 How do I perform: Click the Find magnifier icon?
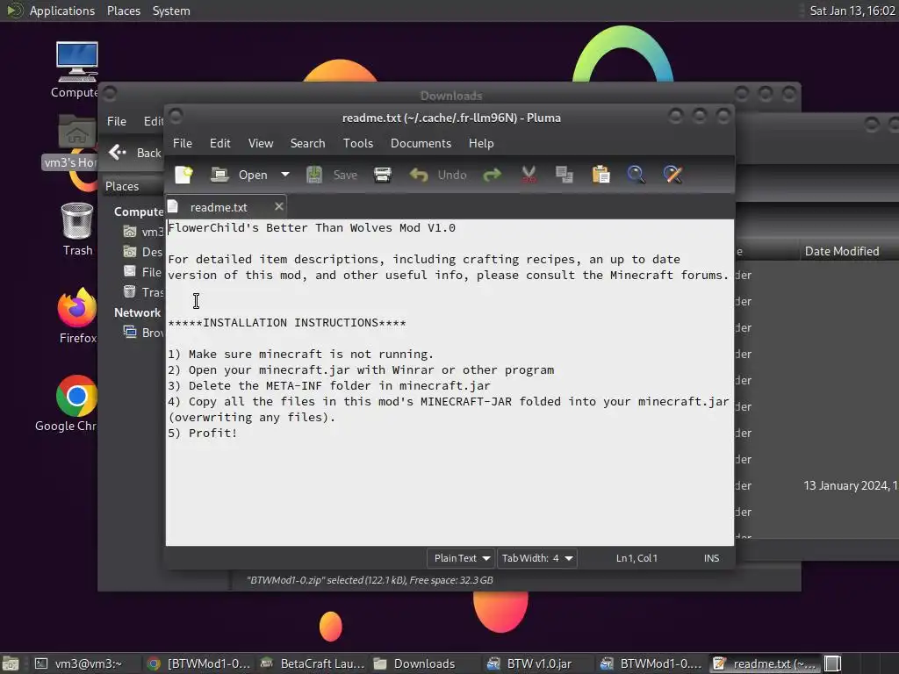pos(636,175)
